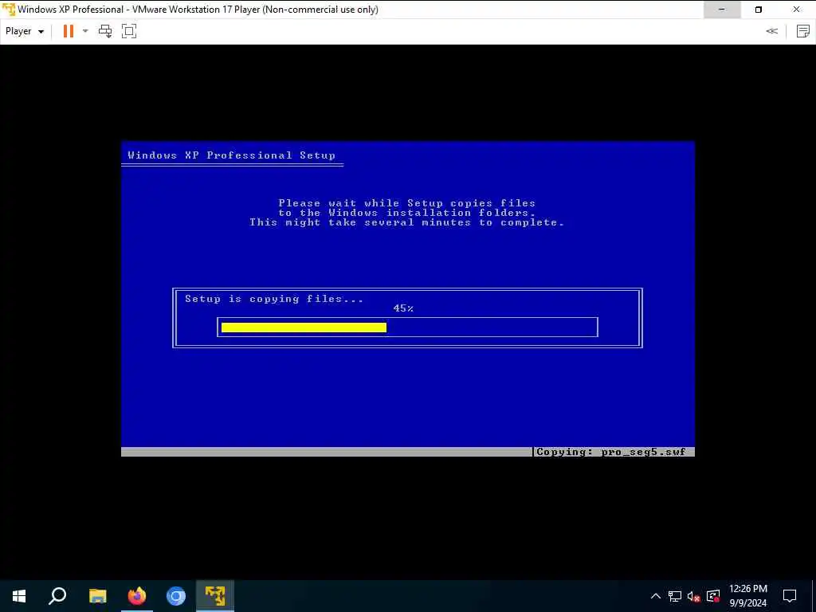Click the 'Please wait while Setup copies files' text
Screen dimensions: 816x612
(407, 203)
